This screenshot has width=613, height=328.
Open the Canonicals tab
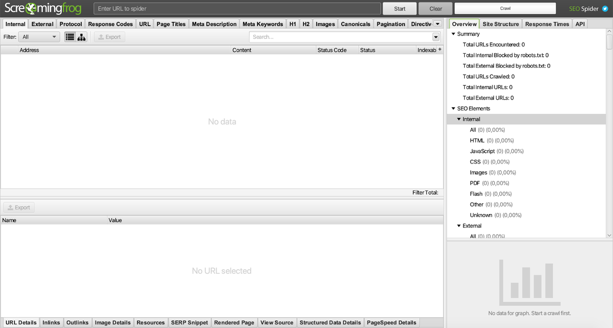click(356, 24)
